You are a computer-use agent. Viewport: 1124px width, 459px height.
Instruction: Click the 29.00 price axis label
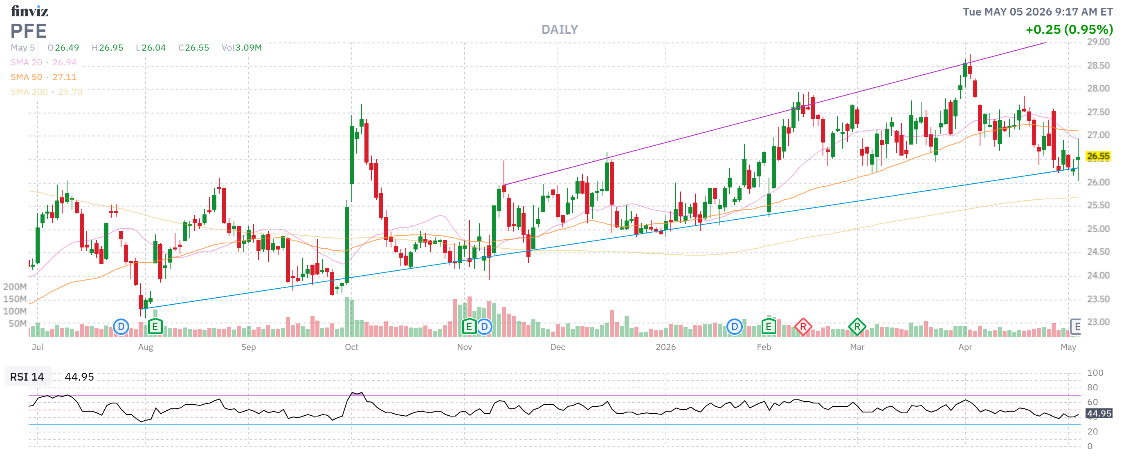click(1098, 42)
